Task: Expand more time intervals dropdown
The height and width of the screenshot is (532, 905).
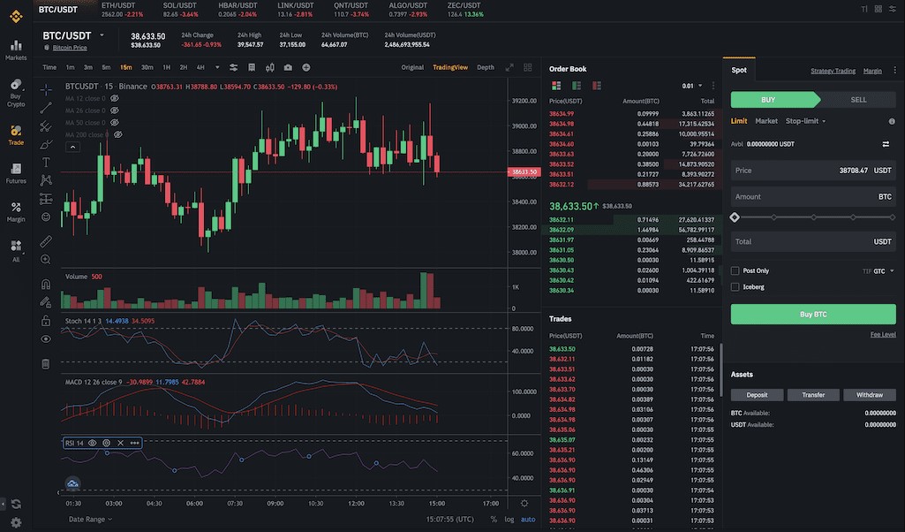Action: pos(217,67)
